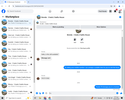This screenshot has width=125, height=100.
Task: Open a new browser tab
Action: (28, 2)
